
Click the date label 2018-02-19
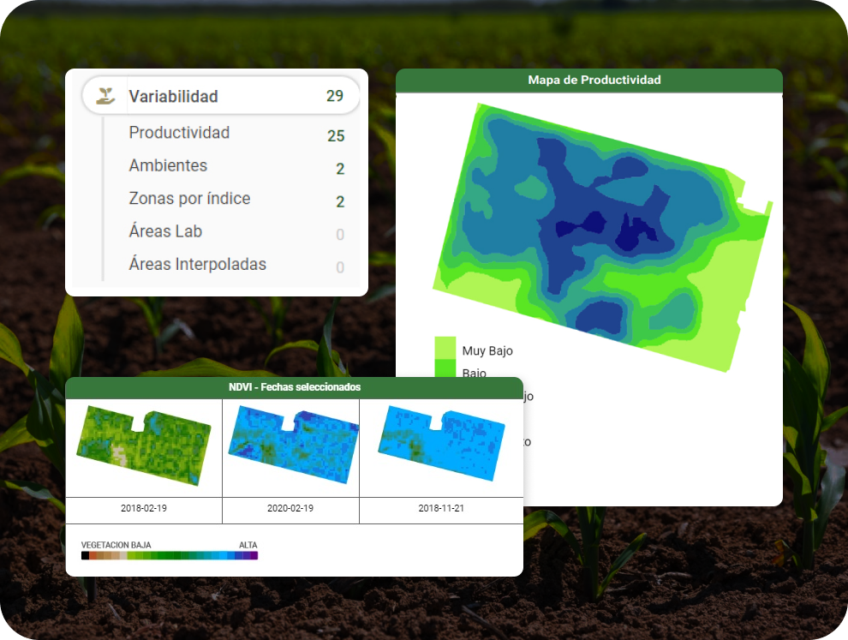tap(144, 509)
